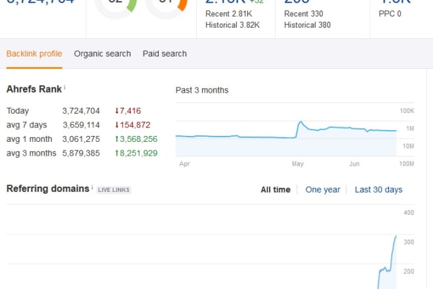Click the Today row label

[x=18, y=111]
